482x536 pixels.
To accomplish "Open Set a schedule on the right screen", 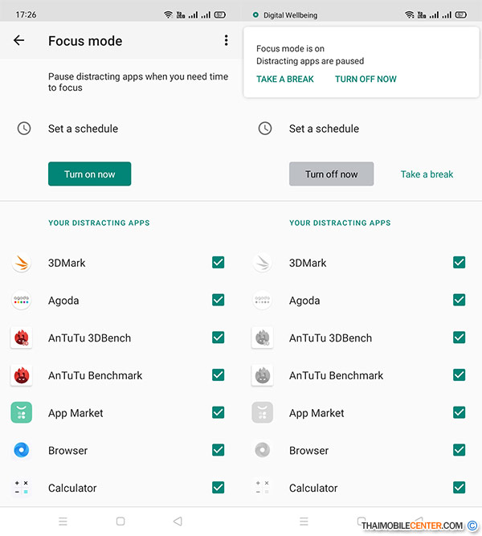I will 324,129.
